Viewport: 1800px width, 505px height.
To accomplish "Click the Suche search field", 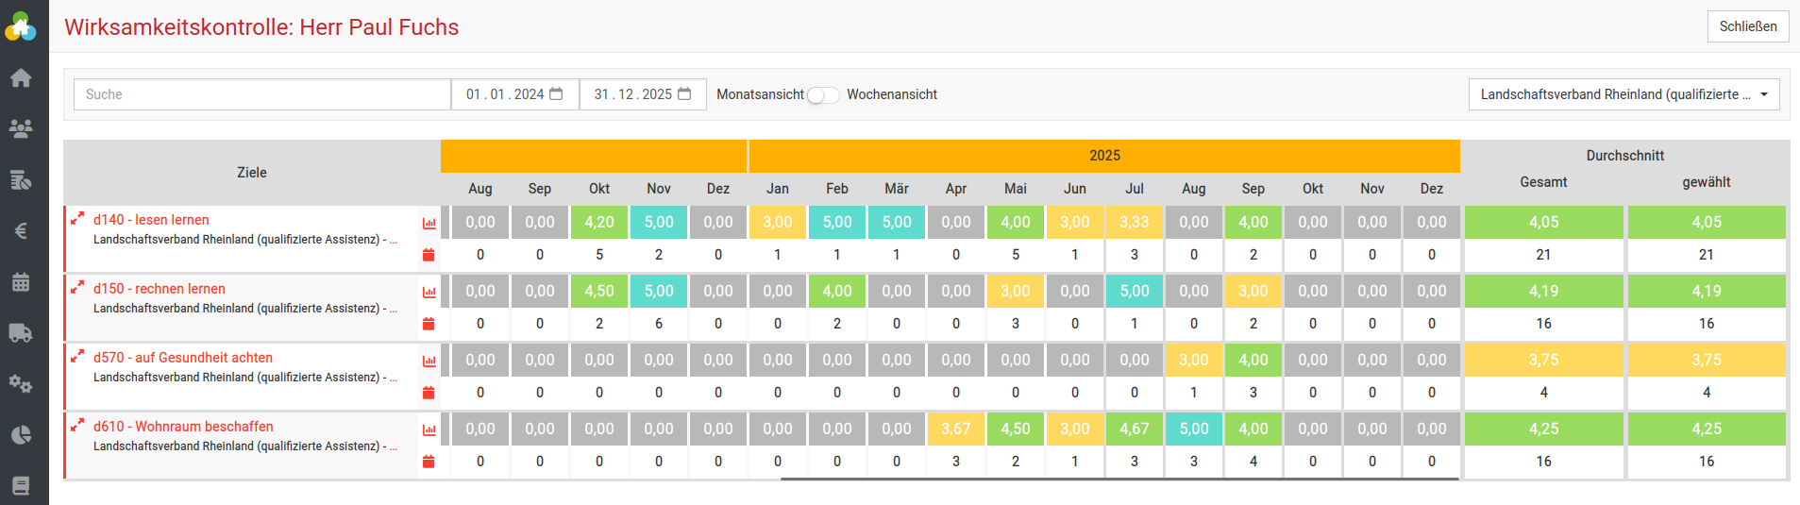I will pyautogui.click(x=262, y=94).
